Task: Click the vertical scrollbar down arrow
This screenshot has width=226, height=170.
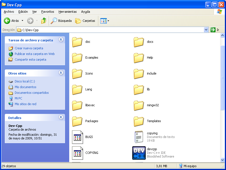Action: [x=222, y=160]
